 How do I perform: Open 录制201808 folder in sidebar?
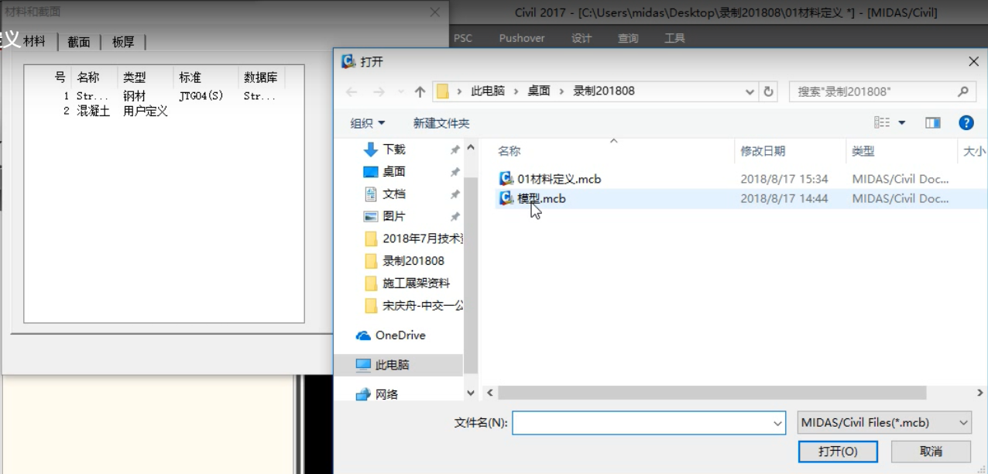(x=413, y=261)
